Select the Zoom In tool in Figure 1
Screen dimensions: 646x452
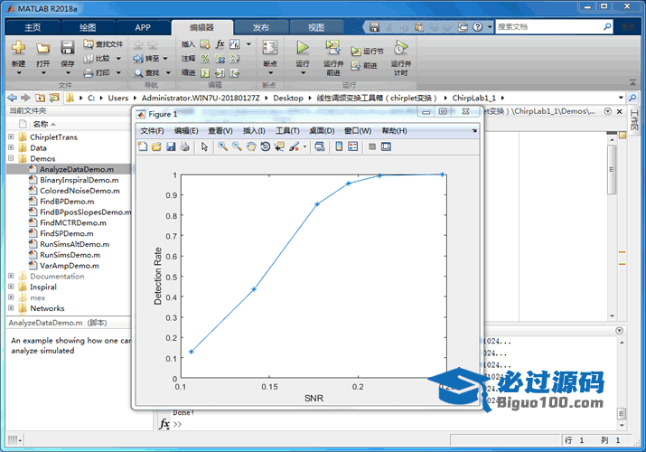(x=223, y=146)
